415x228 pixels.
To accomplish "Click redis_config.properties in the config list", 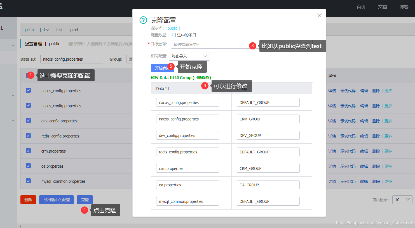I will pyautogui.click(x=60, y=136).
